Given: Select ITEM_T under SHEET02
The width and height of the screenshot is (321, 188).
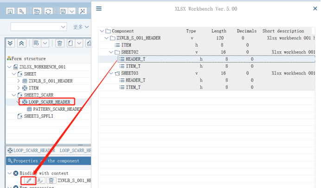Looking at the screenshot, I should 133,66.
